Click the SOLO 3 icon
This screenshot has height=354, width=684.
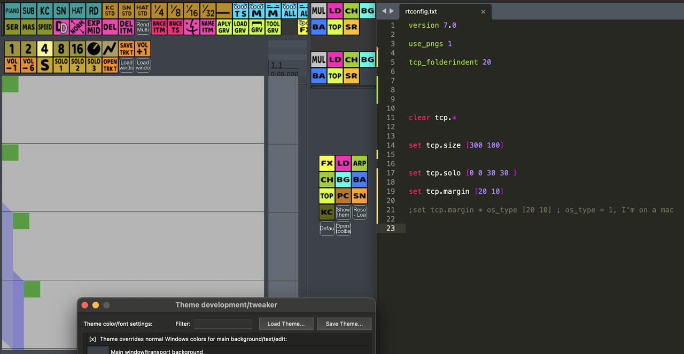[94, 65]
